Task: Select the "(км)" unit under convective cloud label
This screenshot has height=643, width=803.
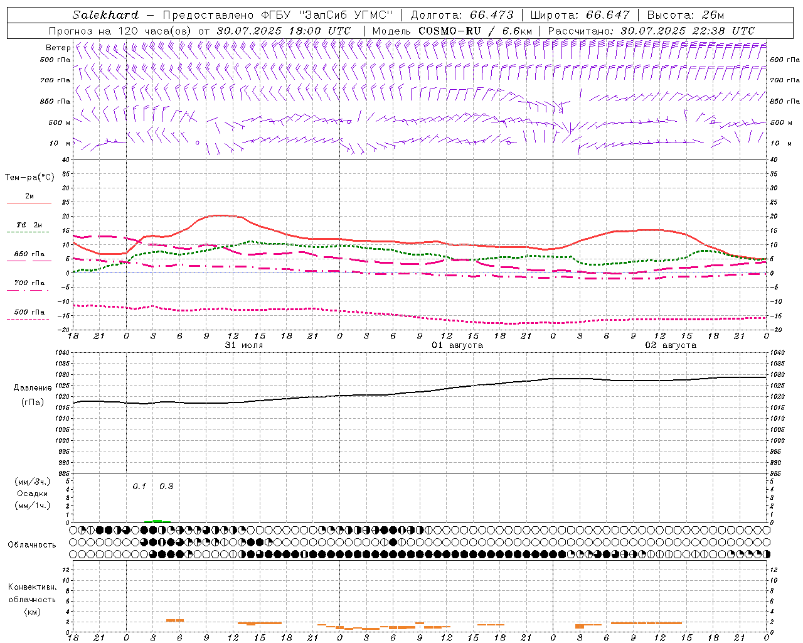Action: coord(33,612)
